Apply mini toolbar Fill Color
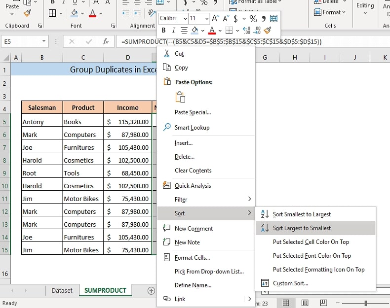The width and height of the screenshot is (390, 308). 195,30
